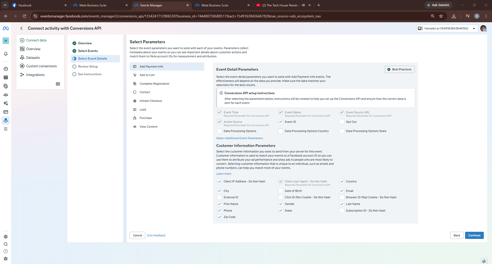Open notifications bell in left rail
The width and height of the screenshot is (492, 264).
6,54
